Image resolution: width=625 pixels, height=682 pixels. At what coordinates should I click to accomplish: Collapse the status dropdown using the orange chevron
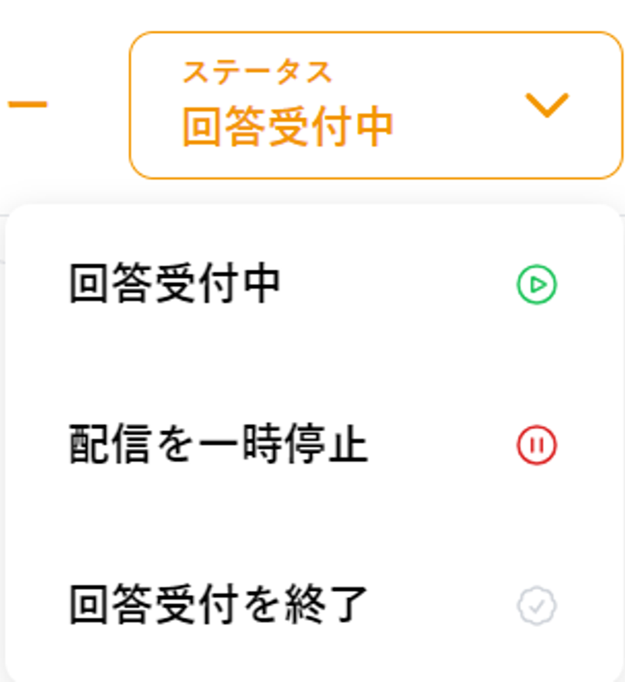[x=547, y=105]
